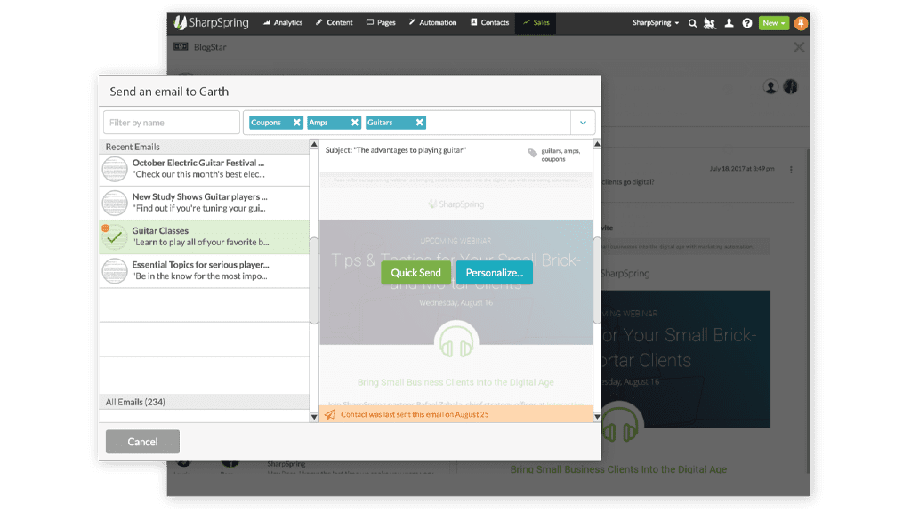Remove the Coupons tag filter
911x512 pixels.
(297, 123)
